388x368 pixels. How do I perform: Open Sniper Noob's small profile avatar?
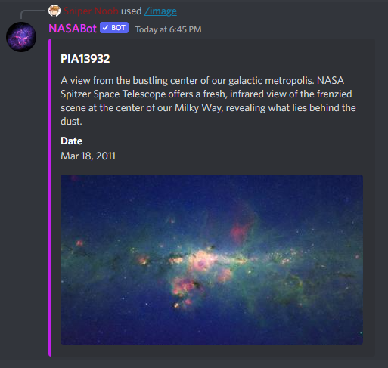coord(54,11)
